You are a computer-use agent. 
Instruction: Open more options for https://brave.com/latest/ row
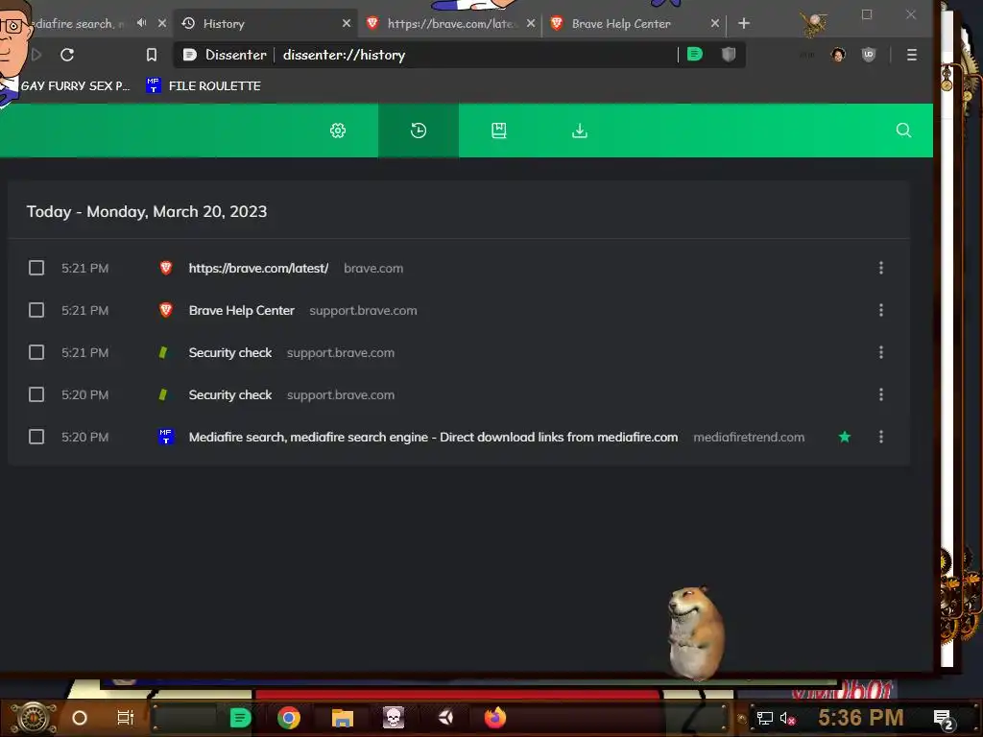tap(881, 269)
